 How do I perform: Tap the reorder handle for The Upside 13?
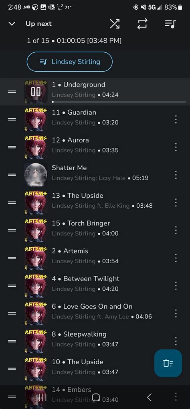(x=12, y=202)
